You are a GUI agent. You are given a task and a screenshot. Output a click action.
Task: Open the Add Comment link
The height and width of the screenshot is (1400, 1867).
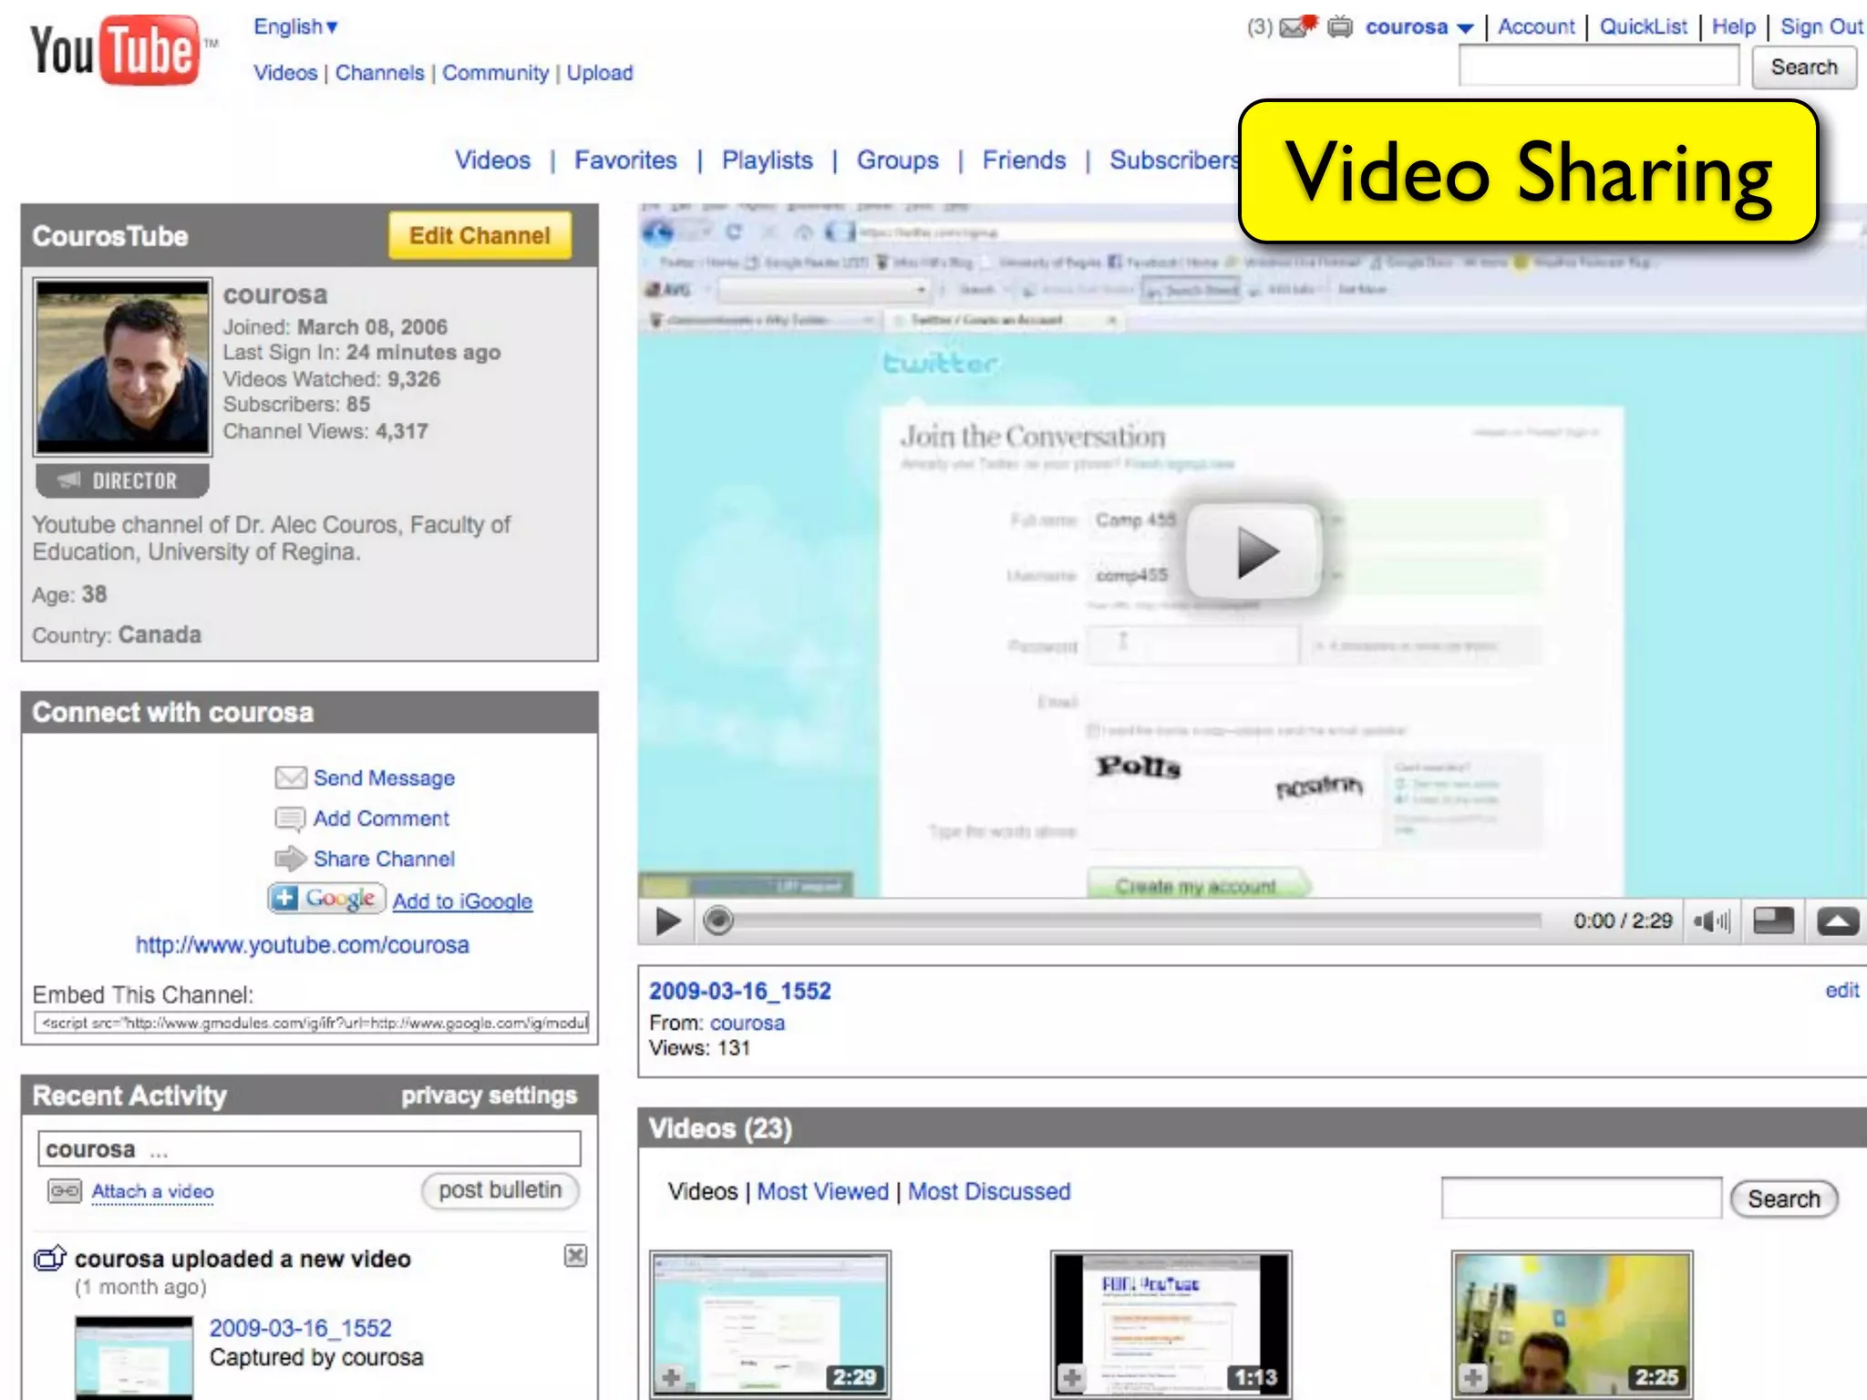point(381,818)
